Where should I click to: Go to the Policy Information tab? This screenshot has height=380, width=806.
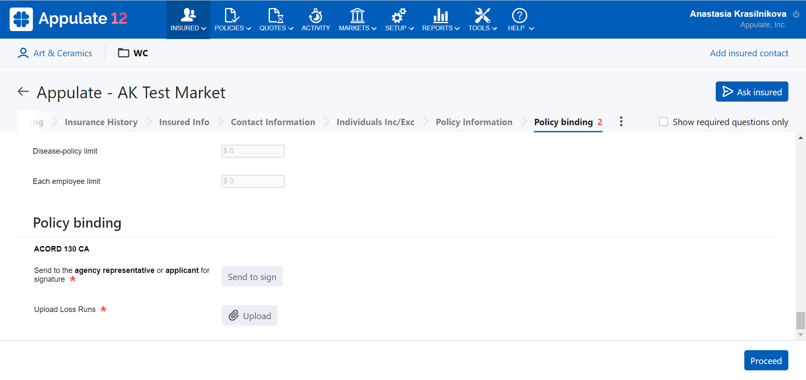pyautogui.click(x=474, y=122)
